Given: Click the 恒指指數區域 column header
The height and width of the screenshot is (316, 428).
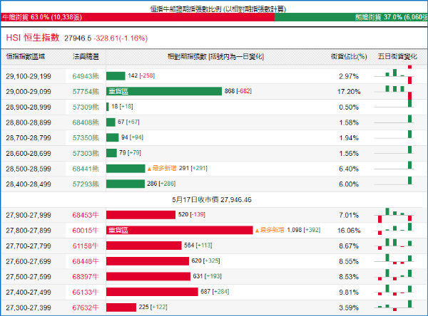Looking at the screenshot, I should [26, 56].
